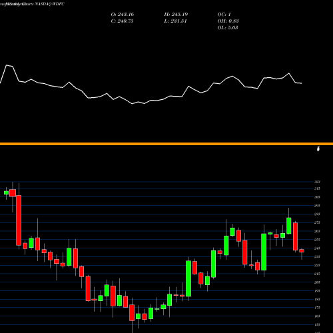Click the 'OL: 5.03' readout
This screenshot has width=333, height=333.
228,28
